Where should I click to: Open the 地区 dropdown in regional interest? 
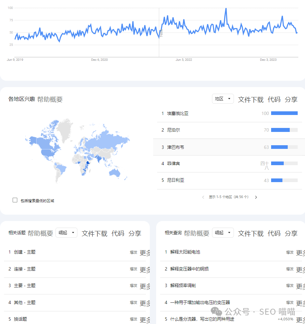[223, 99]
